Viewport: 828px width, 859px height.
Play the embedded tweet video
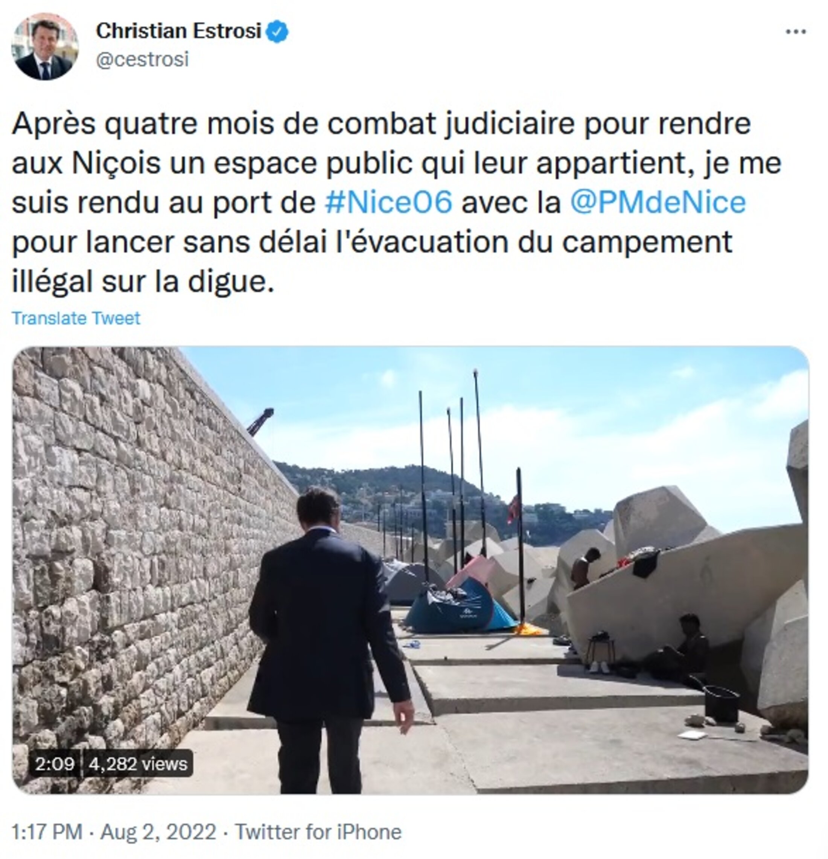tap(410, 570)
